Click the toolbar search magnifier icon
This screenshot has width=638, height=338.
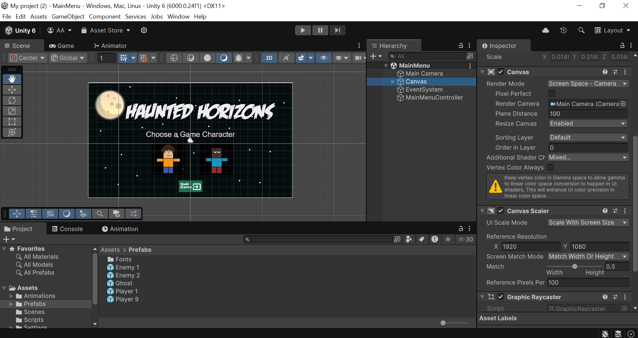coord(581,30)
